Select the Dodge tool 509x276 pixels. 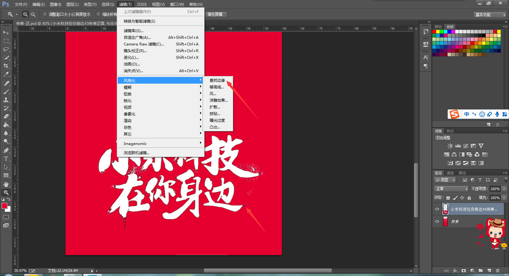coord(6,141)
